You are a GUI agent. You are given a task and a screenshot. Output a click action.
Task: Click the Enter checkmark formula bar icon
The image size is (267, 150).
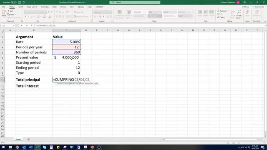(x=27, y=25)
